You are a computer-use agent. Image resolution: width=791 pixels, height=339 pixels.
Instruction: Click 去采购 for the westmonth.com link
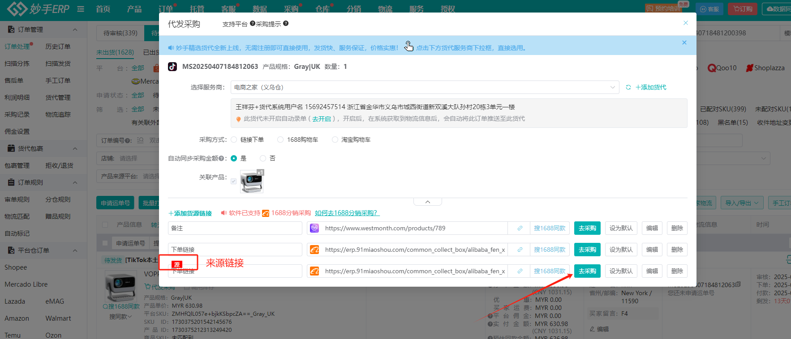tap(587, 228)
